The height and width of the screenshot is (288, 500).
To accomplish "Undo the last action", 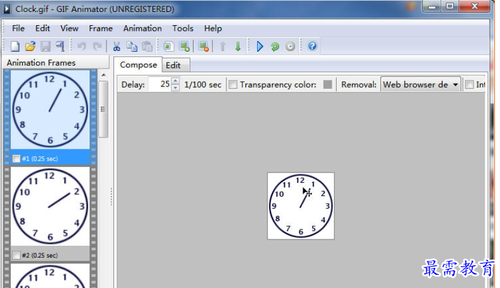I will pos(82,47).
